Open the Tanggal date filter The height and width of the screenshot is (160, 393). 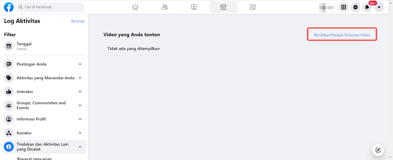44,46
